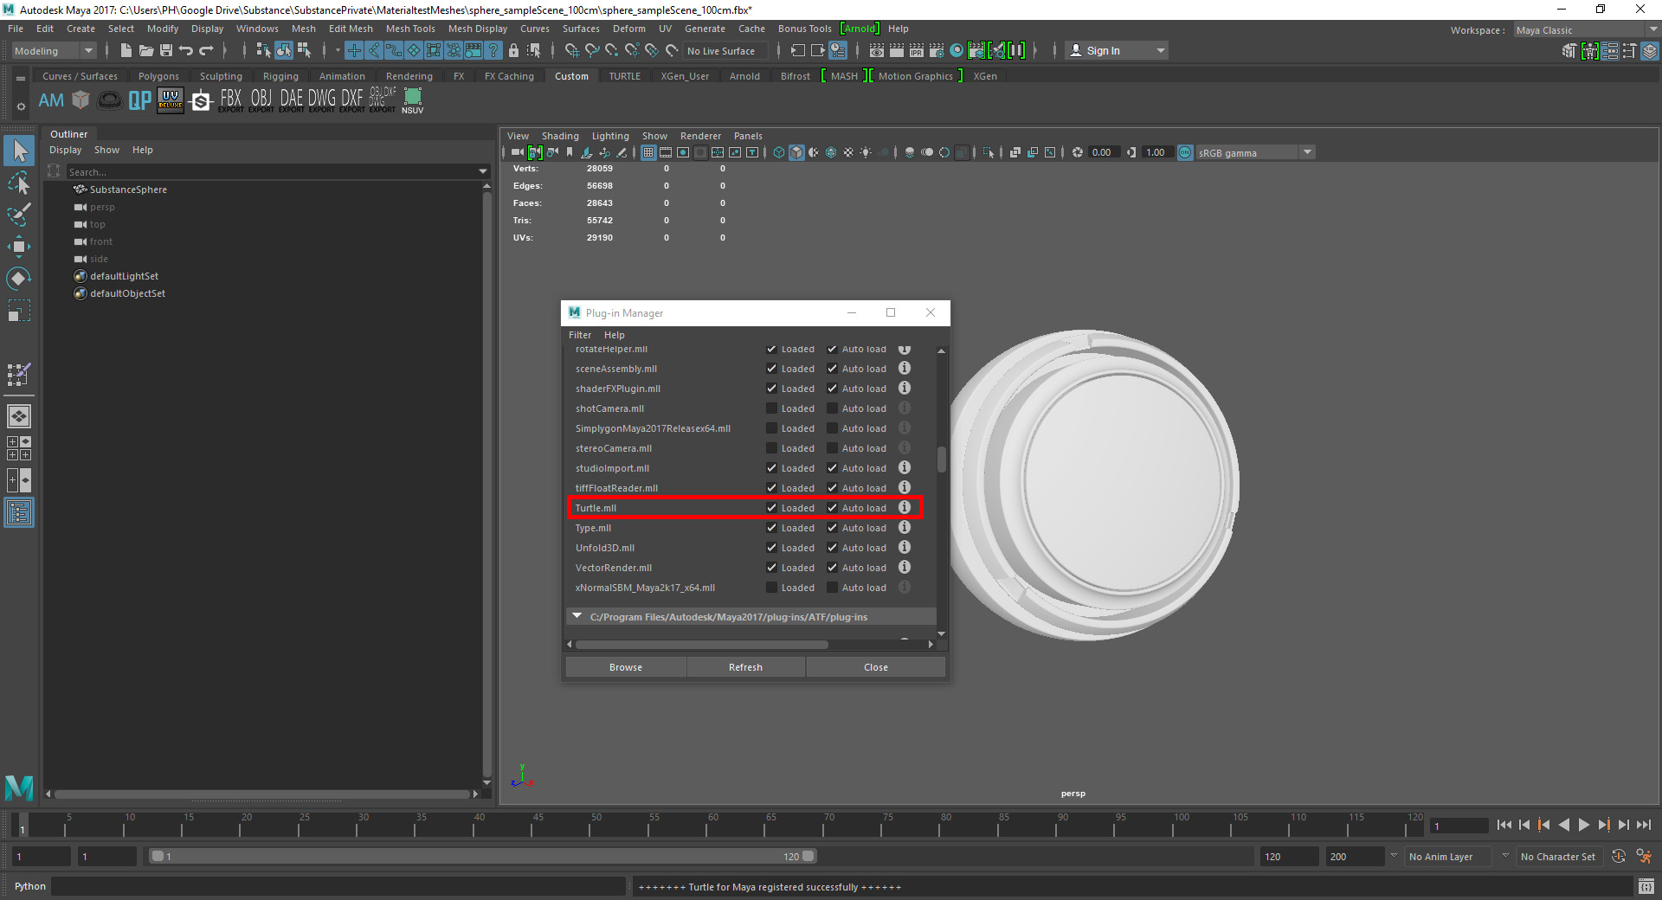Click the Save Scene toolbar icon
The width and height of the screenshot is (1662, 900).
click(166, 51)
